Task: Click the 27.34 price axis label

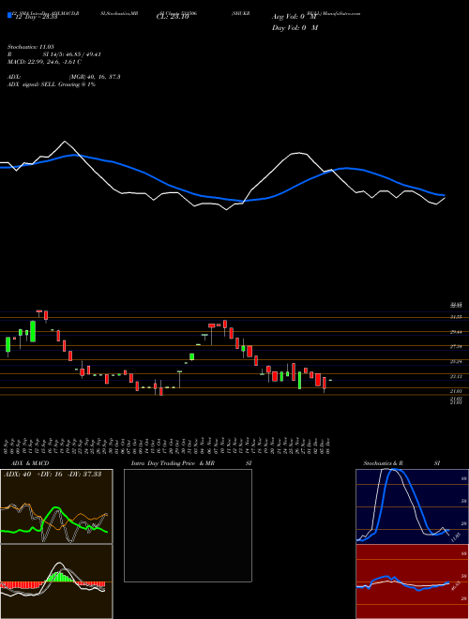Action: click(x=456, y=346)
